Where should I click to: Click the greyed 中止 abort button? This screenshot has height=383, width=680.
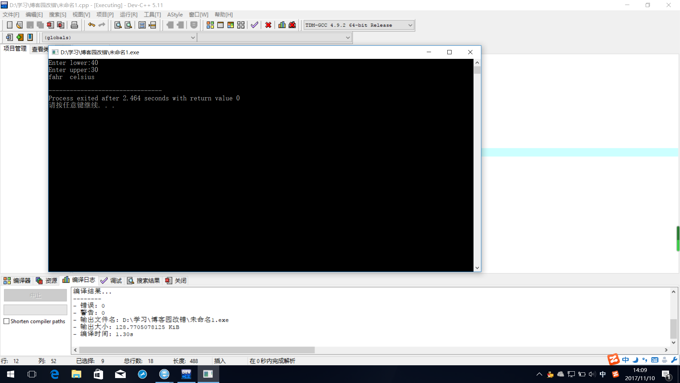[x=35, y=295]
